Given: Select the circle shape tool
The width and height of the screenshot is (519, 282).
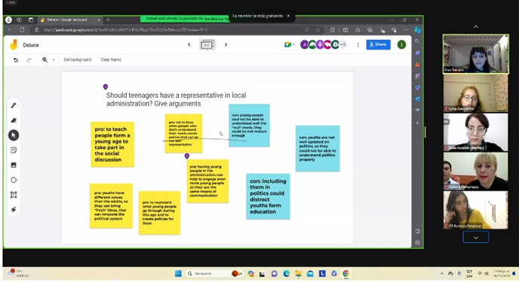Looking at the screenshot, I should 14,180.
